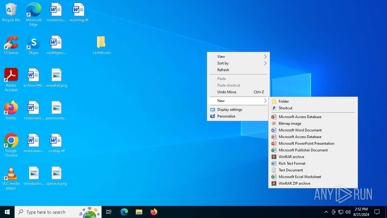Image resolution: width=387 pixels, height=218 pixels.
Task: Select the VLC media player shortcut
Action: click(x=11, y=178)
